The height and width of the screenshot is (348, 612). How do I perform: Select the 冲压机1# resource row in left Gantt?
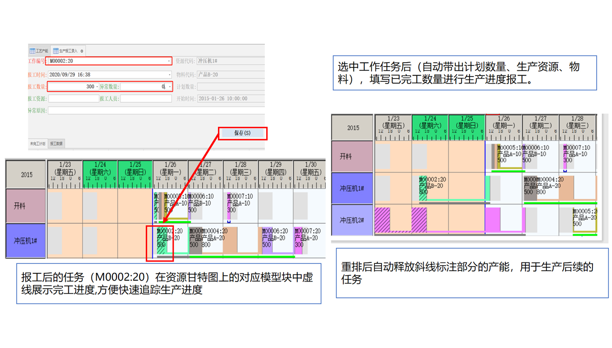point(25,241)
